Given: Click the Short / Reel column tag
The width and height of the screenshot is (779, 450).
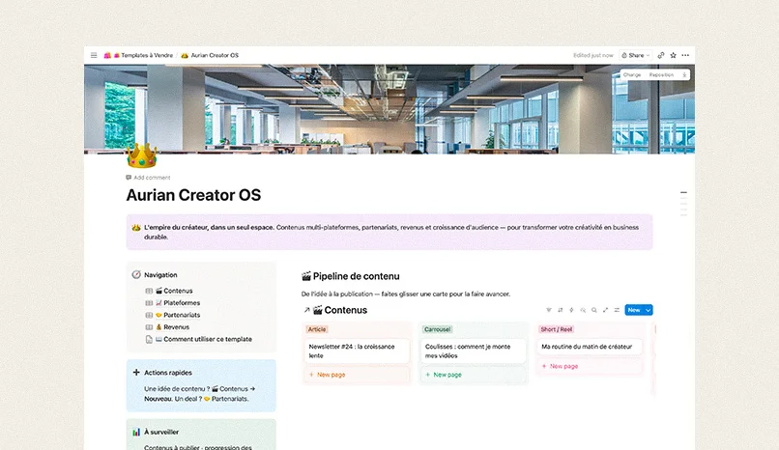Looking at the screenshot, I should 557,329.
